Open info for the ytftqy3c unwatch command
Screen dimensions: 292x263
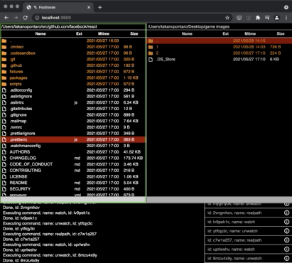point(286,231)
